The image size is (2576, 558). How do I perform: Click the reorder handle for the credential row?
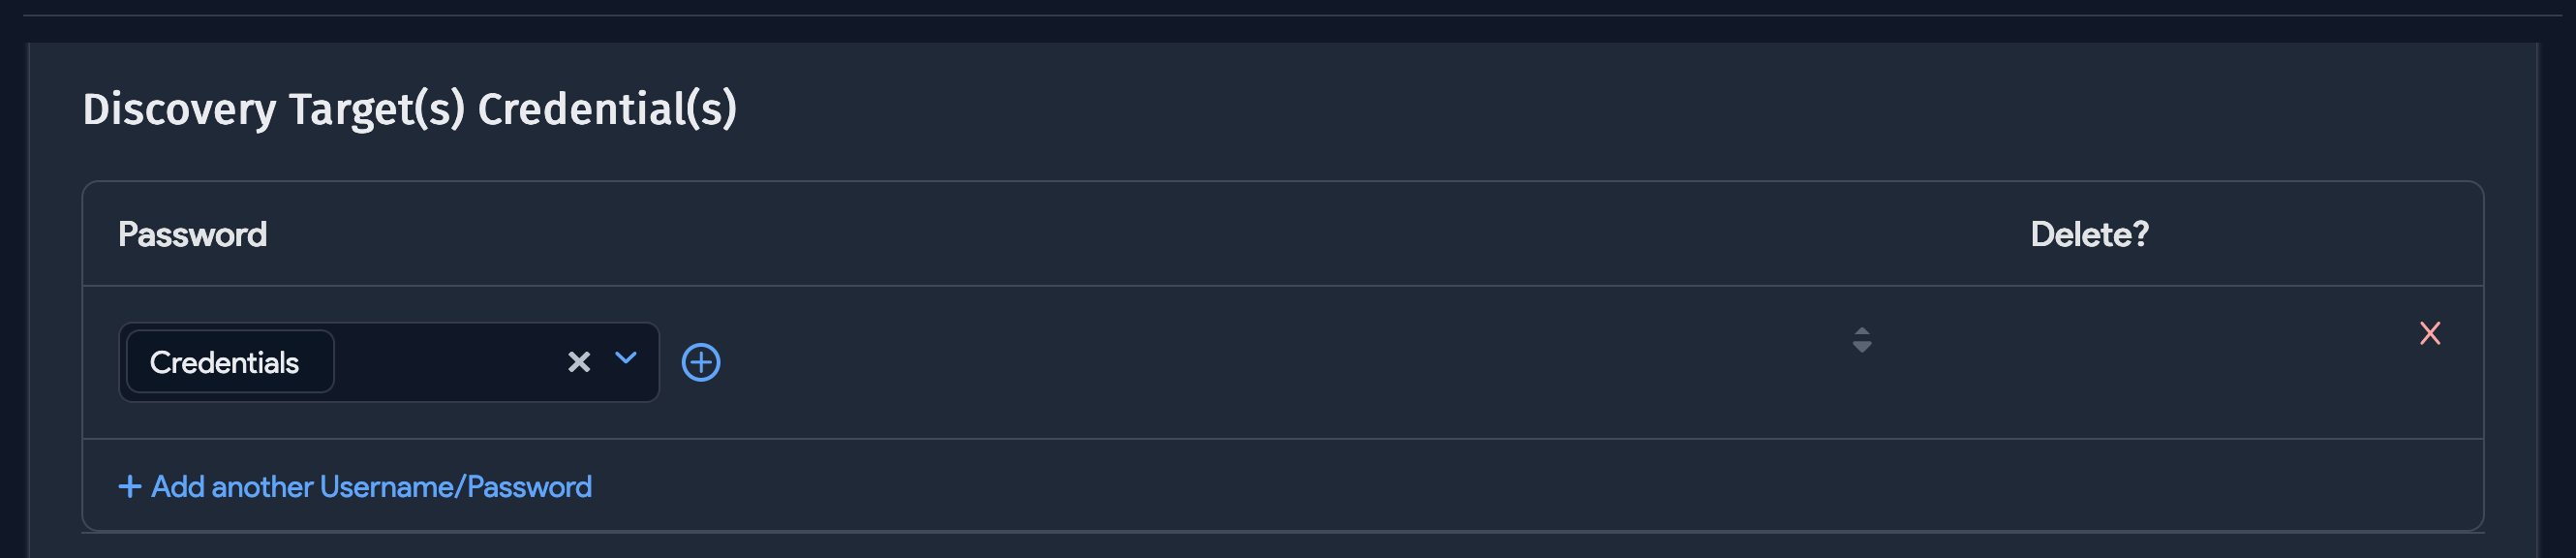click(1861, 340)
